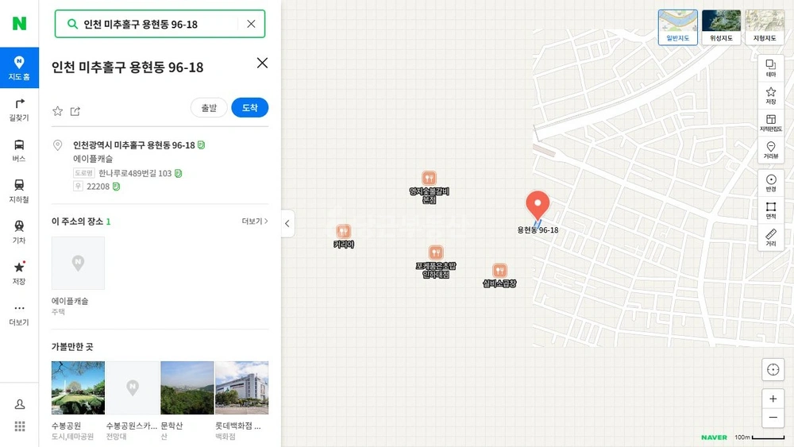Viewport: 794px width, 447px height.
Task: Switch to 위성지도 satellite map
Action: coord(721,27)
